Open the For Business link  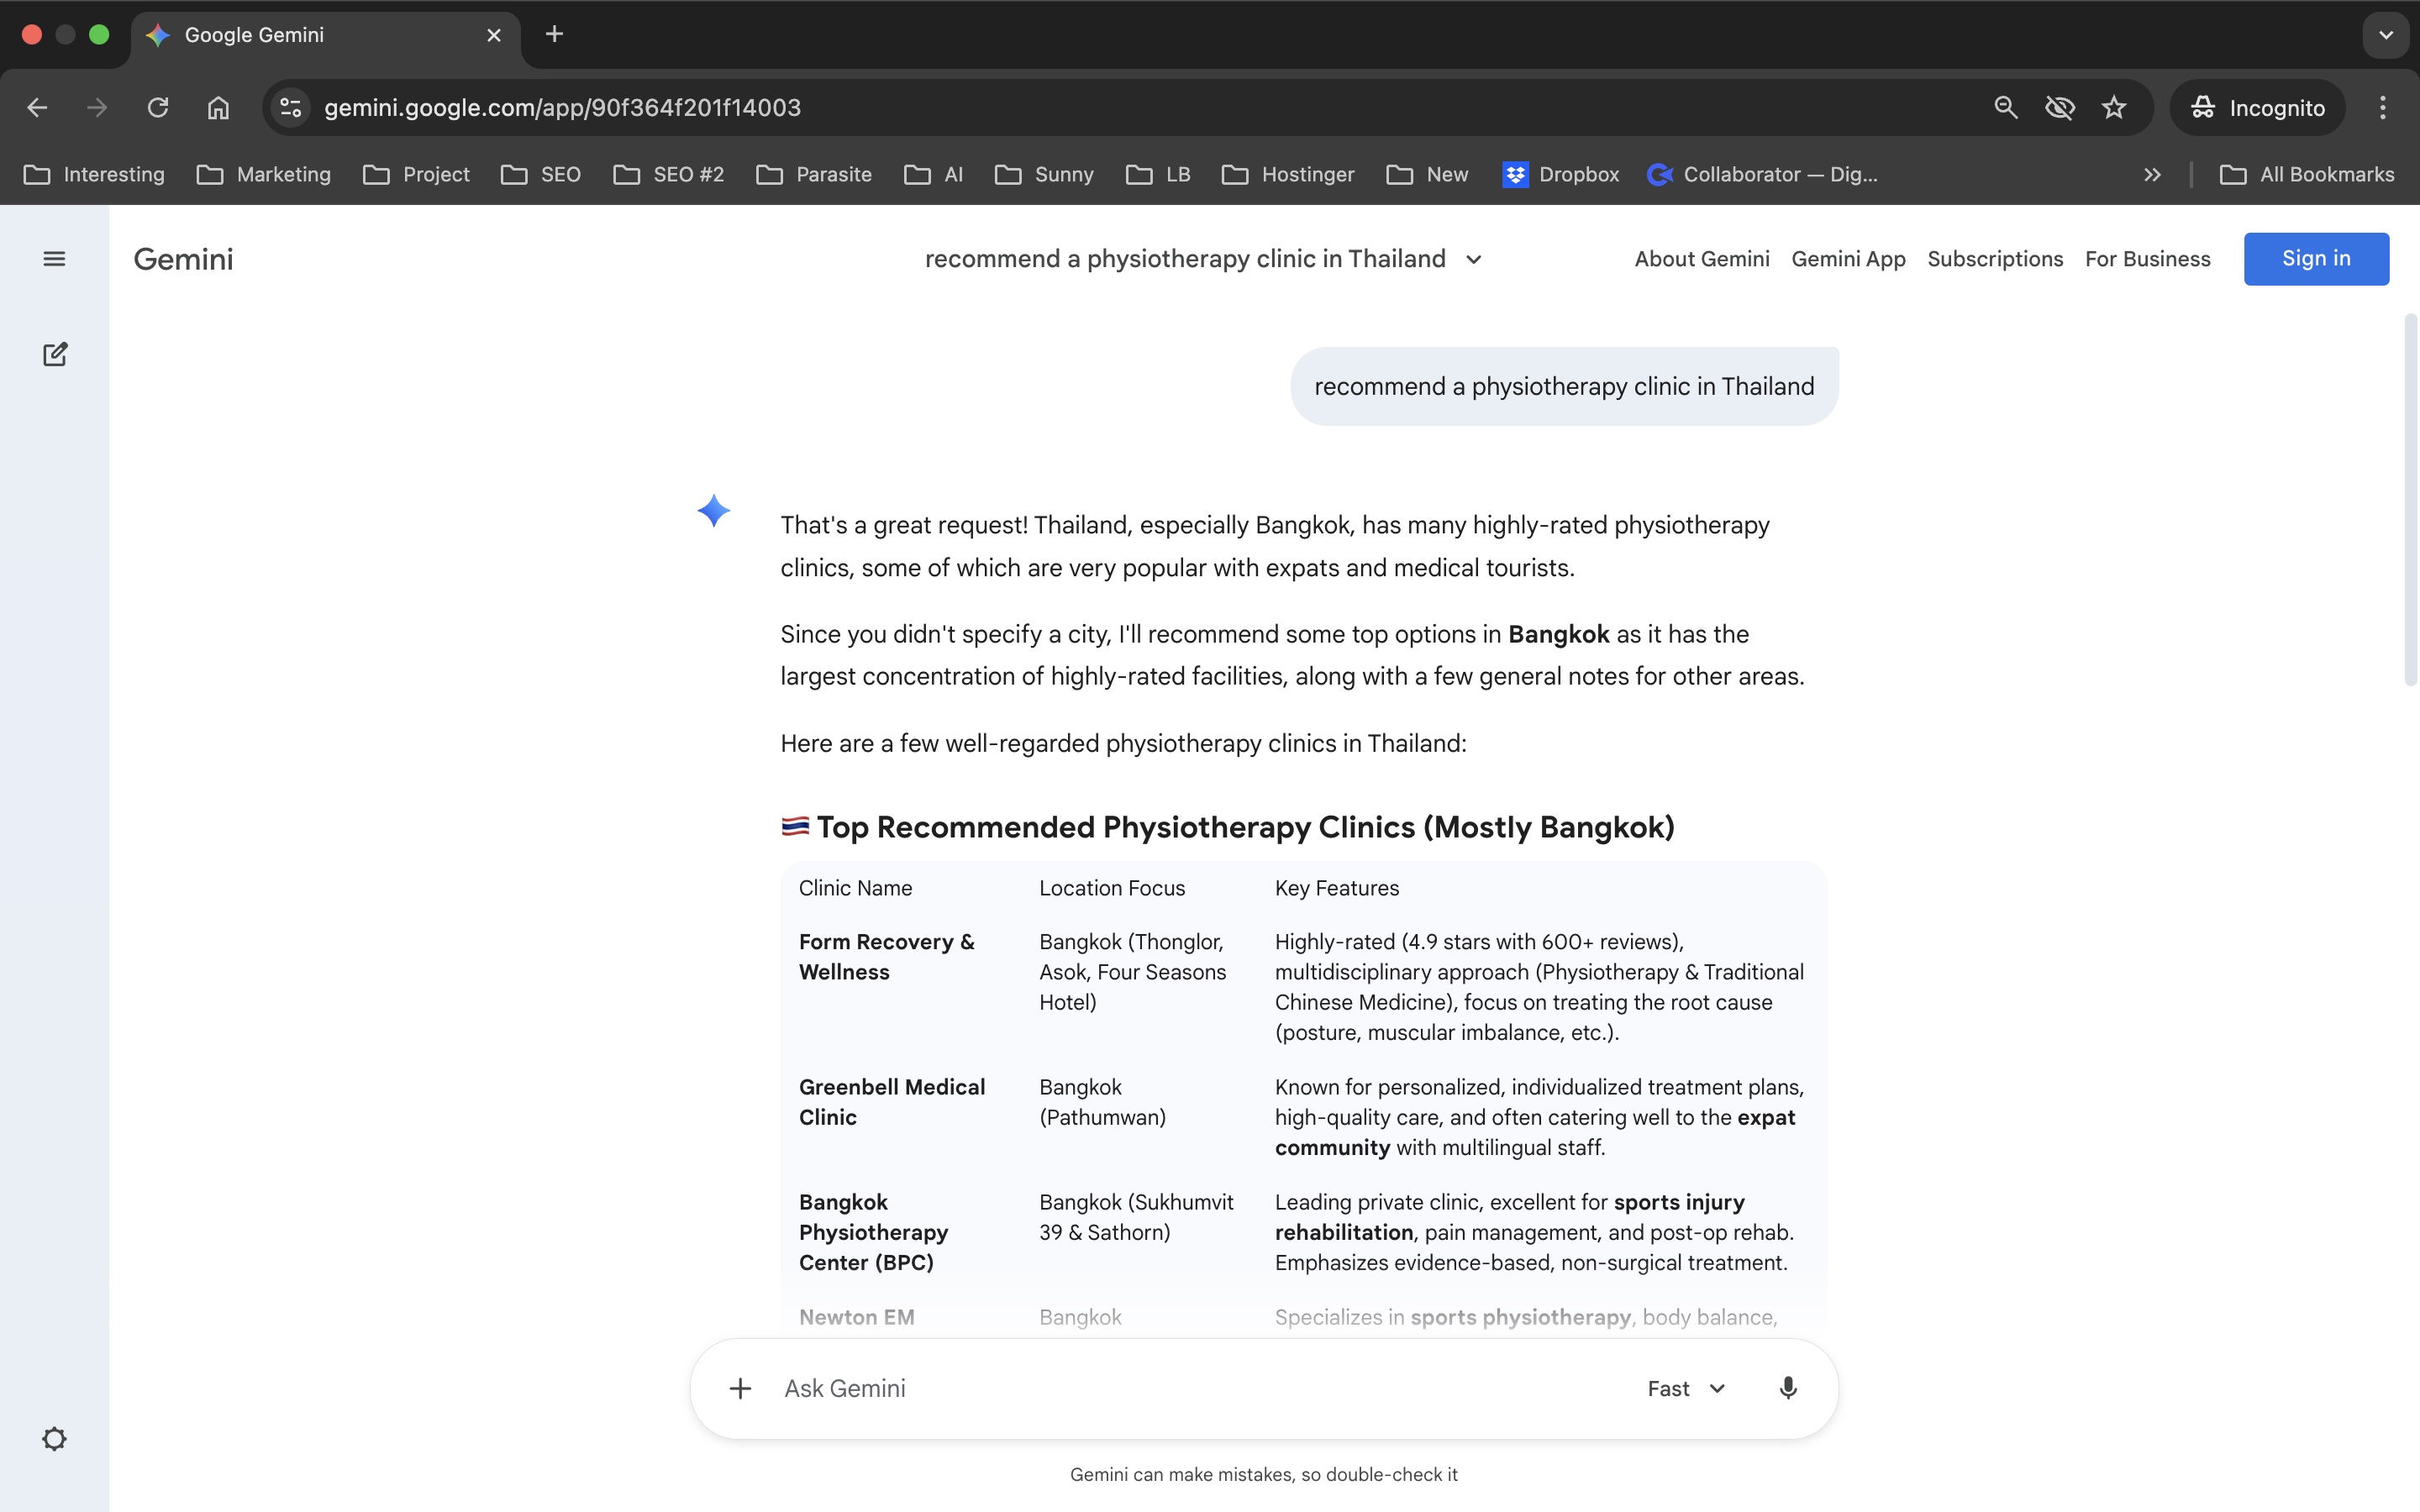pyautogui.click(x=2148, y=259)
